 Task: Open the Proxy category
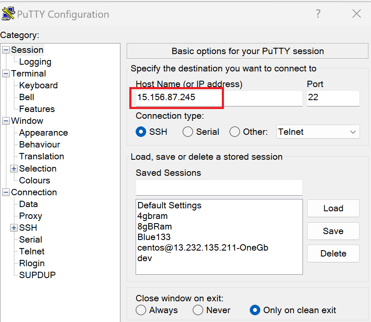point(30,216)
